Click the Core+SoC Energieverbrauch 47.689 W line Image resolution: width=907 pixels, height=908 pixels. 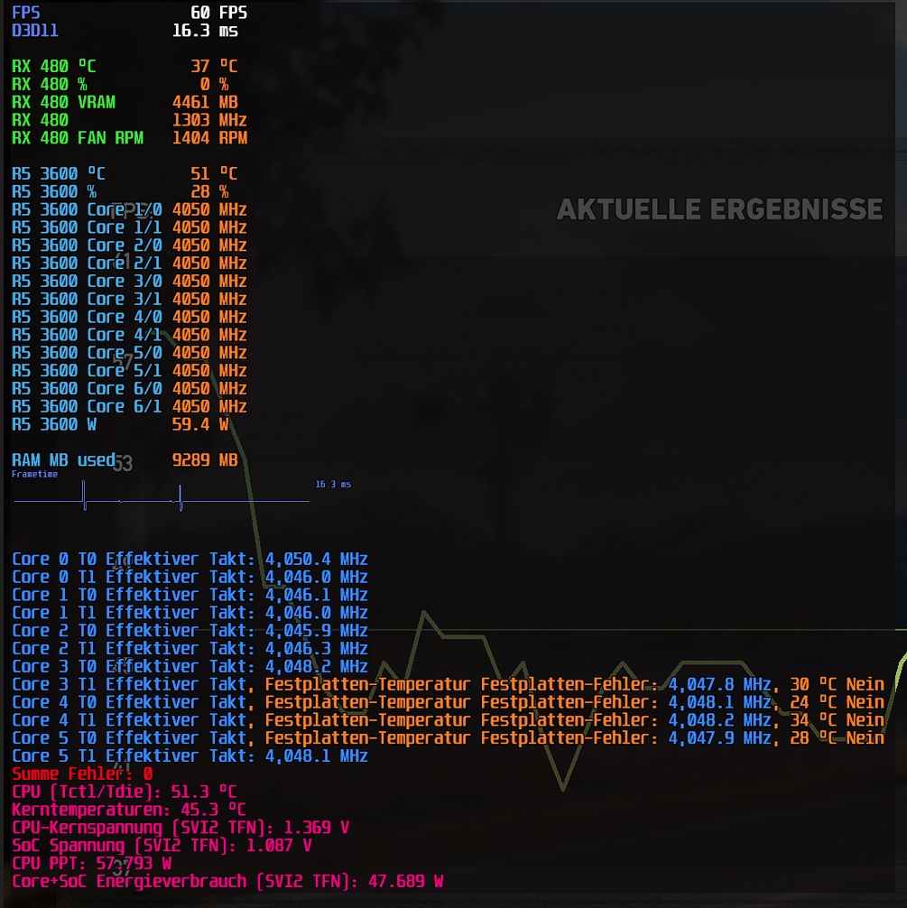[227, 882]
